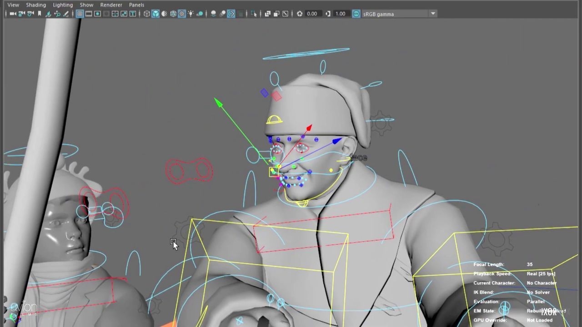
Task: Select the green translate Y arrow
Action: tap(218, 103)
